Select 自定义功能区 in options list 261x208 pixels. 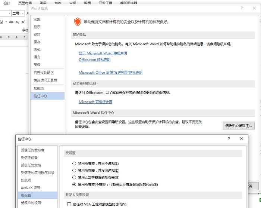pos(47,73)
